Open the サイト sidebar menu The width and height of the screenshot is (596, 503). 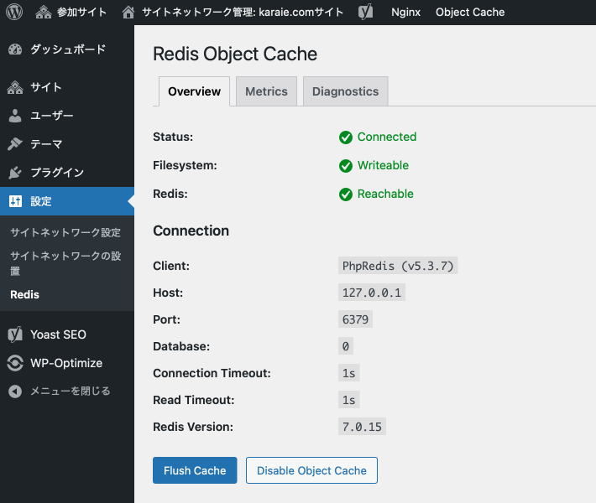(67, 87)
